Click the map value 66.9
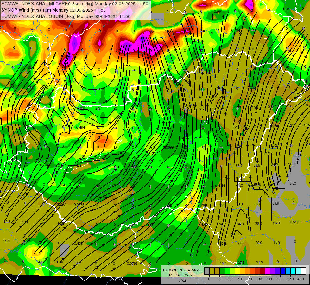Viewport: 310px width, 285px height. [277, 242]
